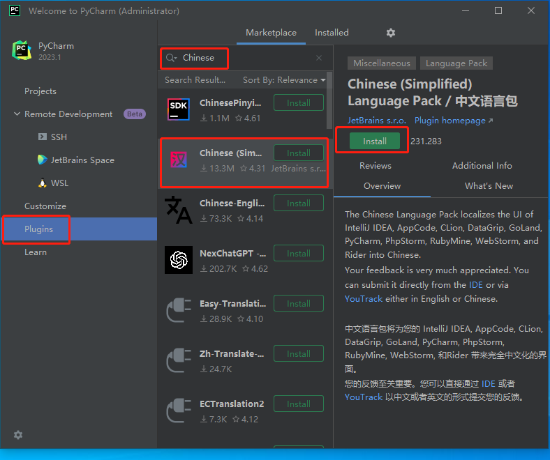Click YouTrack link in English description
This screenshot has width=550, height=460.
pos(364,298)
